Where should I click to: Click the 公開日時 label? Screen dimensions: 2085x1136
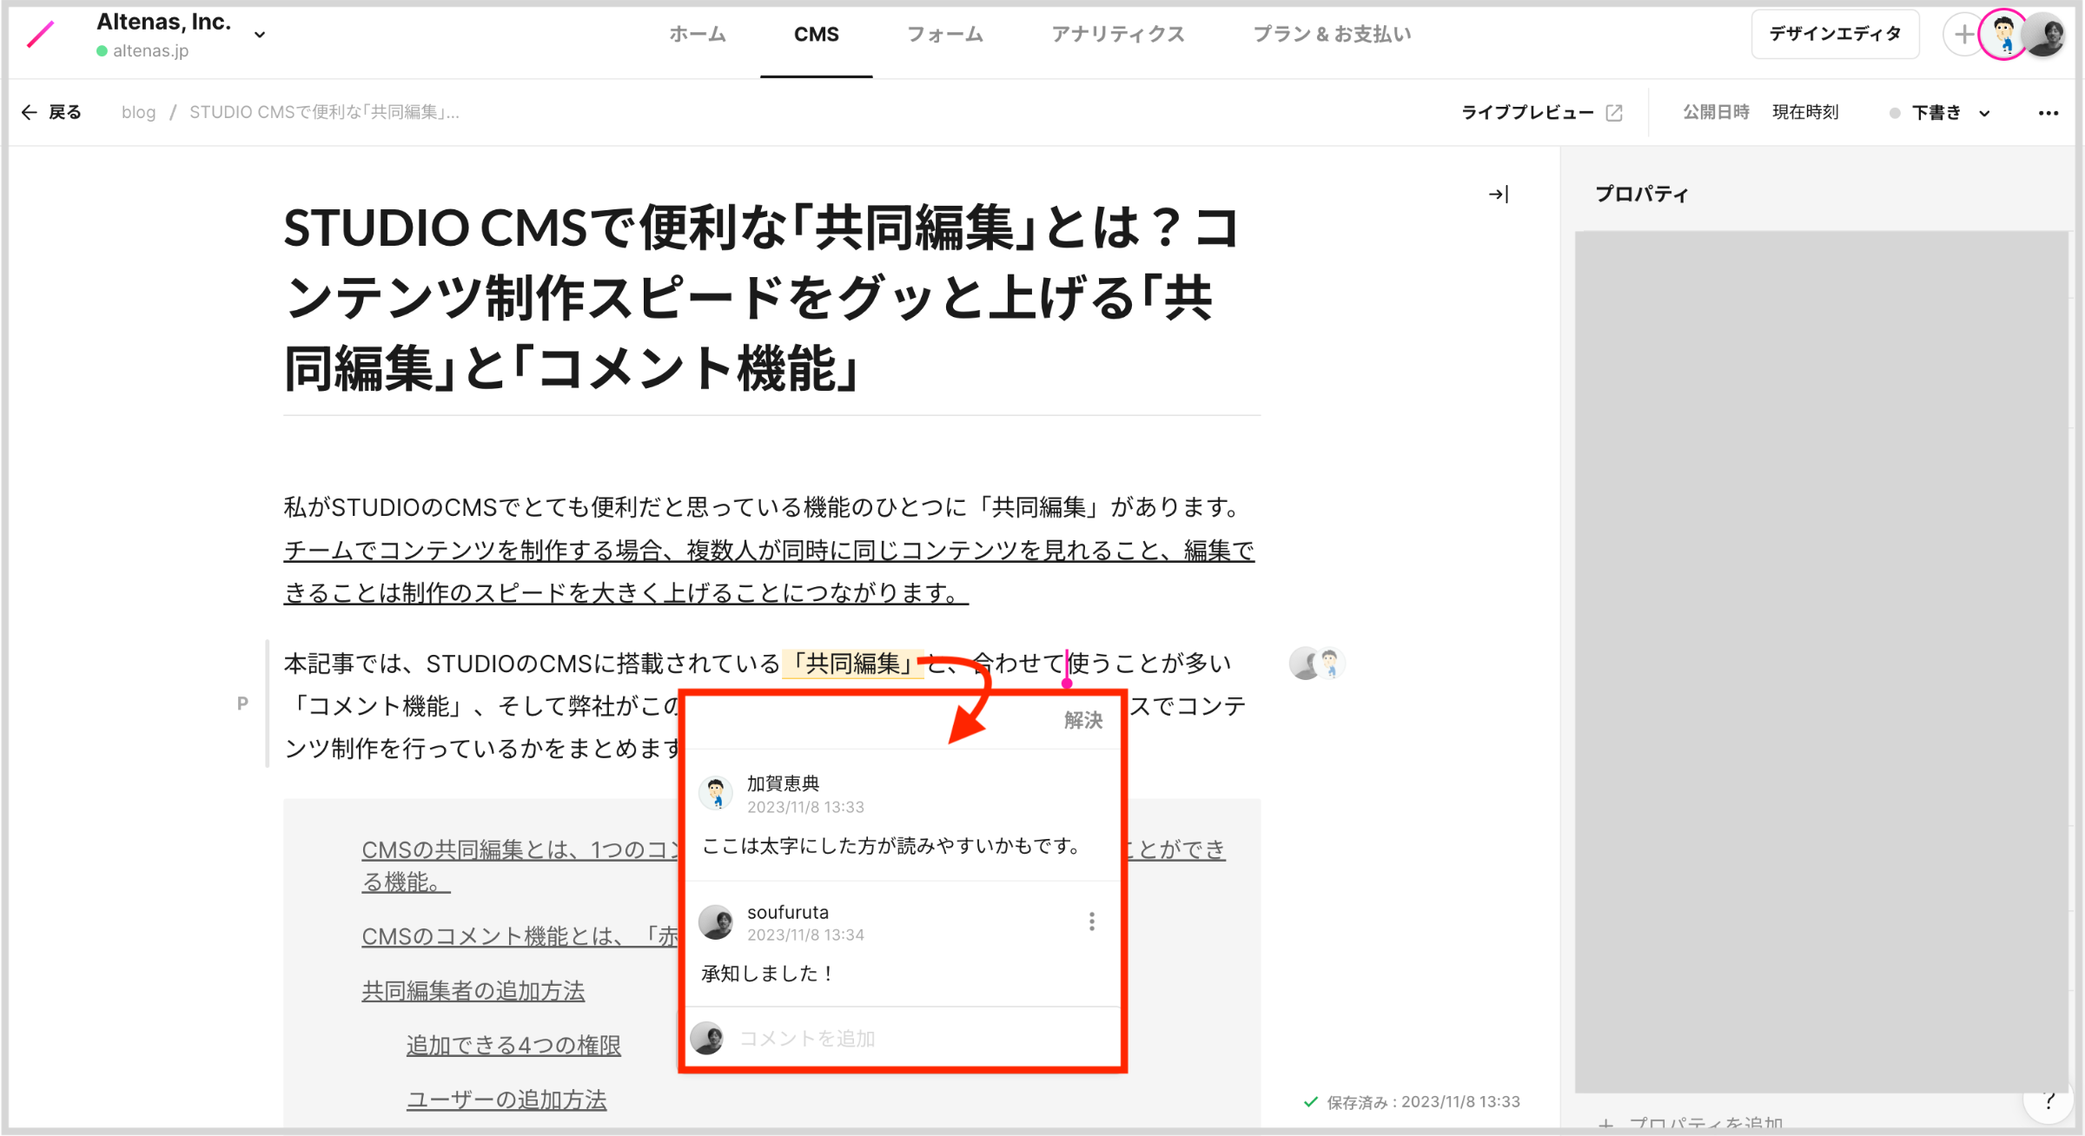pyautogui.click(x=1716, y=112)
